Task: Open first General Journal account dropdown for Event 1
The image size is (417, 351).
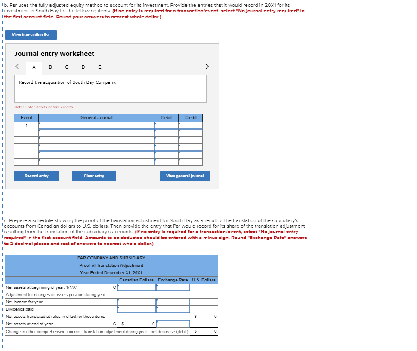Action: 96,125
